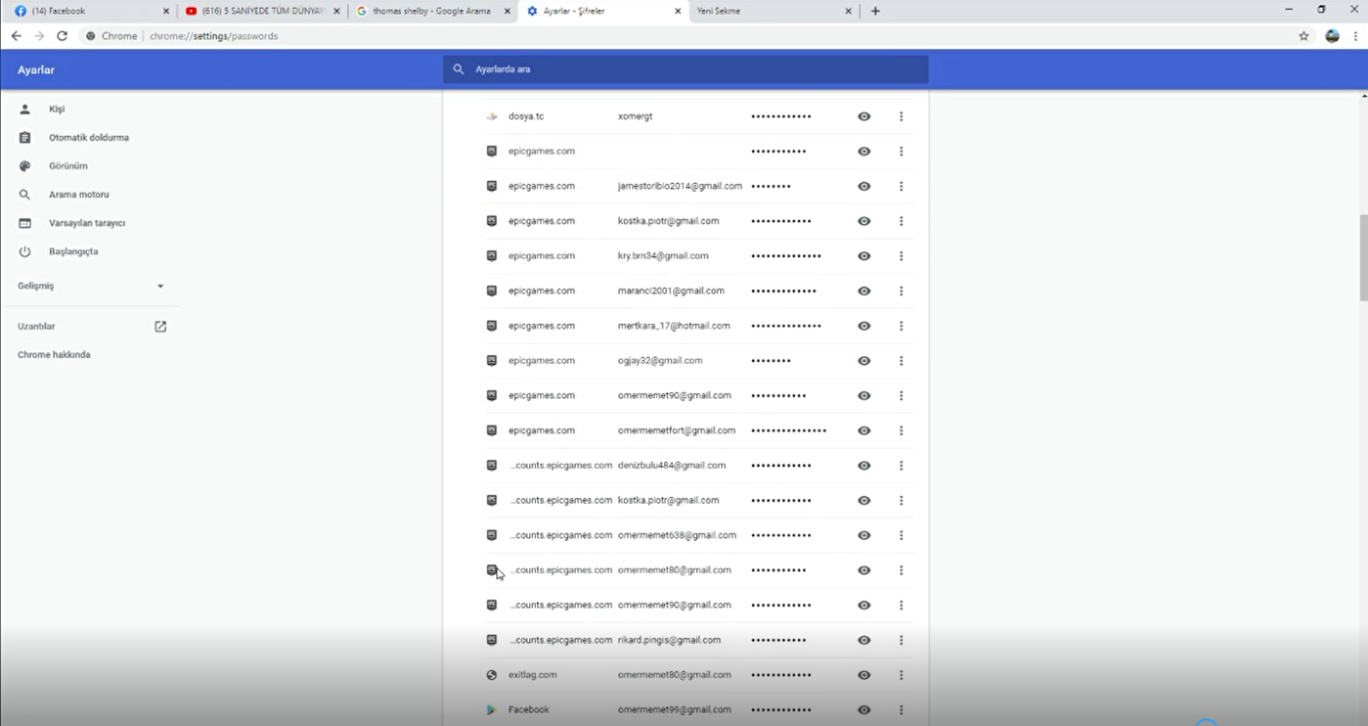Open more actions for dosya.tc entry
This screenshot has height=726, width=1368.
coord(901,117)
